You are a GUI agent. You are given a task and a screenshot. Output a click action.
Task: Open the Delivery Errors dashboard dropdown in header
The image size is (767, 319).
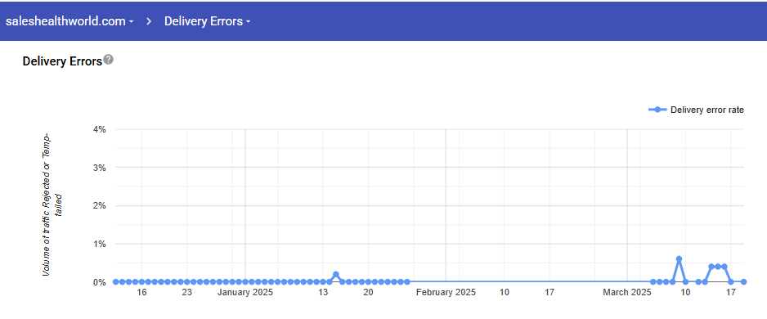[208, 21]
